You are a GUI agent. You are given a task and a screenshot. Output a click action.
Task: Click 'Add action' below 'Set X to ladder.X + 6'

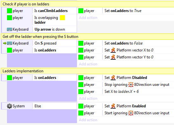tap(88, 98)
